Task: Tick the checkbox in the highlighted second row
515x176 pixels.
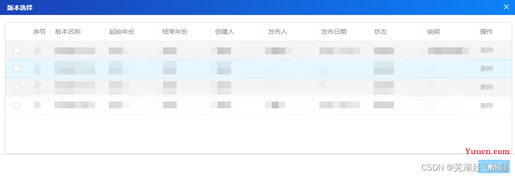Action: click(x=17, y=69)
